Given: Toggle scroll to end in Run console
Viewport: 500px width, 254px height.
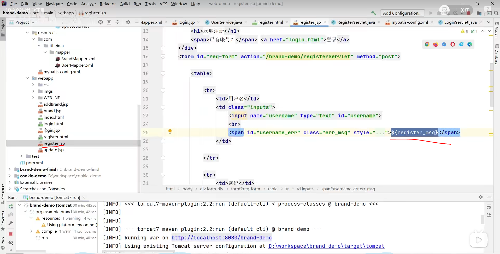Looking at the screenshot, I should (x=489, y=215).
